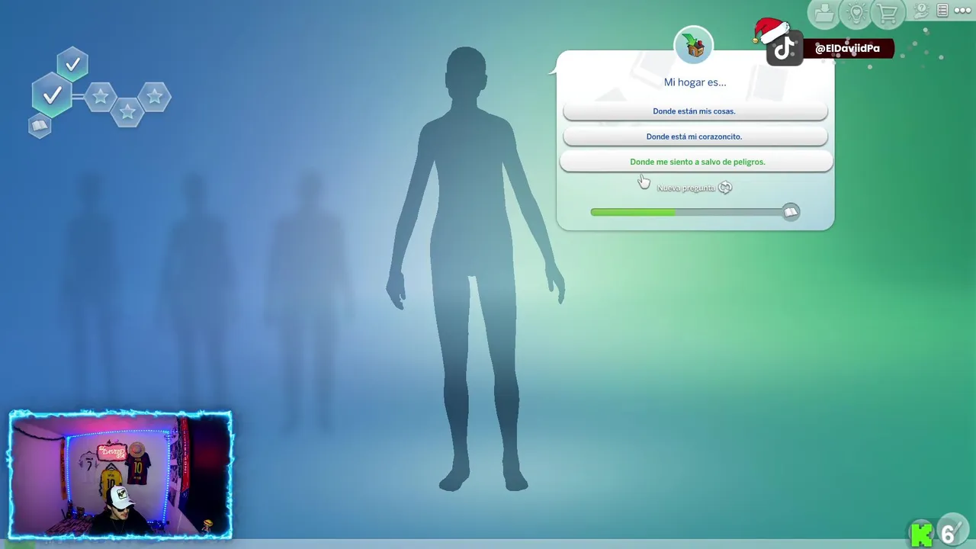This screenshot has height=549, width=976.
Task: Save household with the folder download icon
Action: [x=824, y=13]
